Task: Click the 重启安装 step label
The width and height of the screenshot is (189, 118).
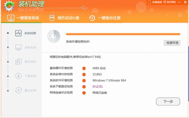Action: coord(30,90)
